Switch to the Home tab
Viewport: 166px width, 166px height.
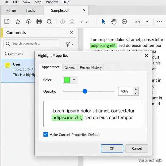[x=11, y=10]
